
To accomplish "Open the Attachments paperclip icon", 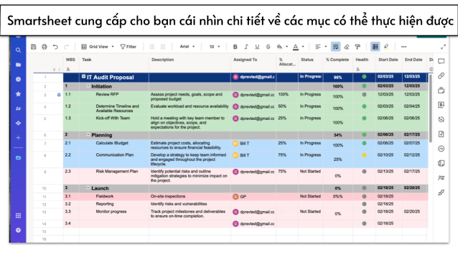I will coord(442,76).
